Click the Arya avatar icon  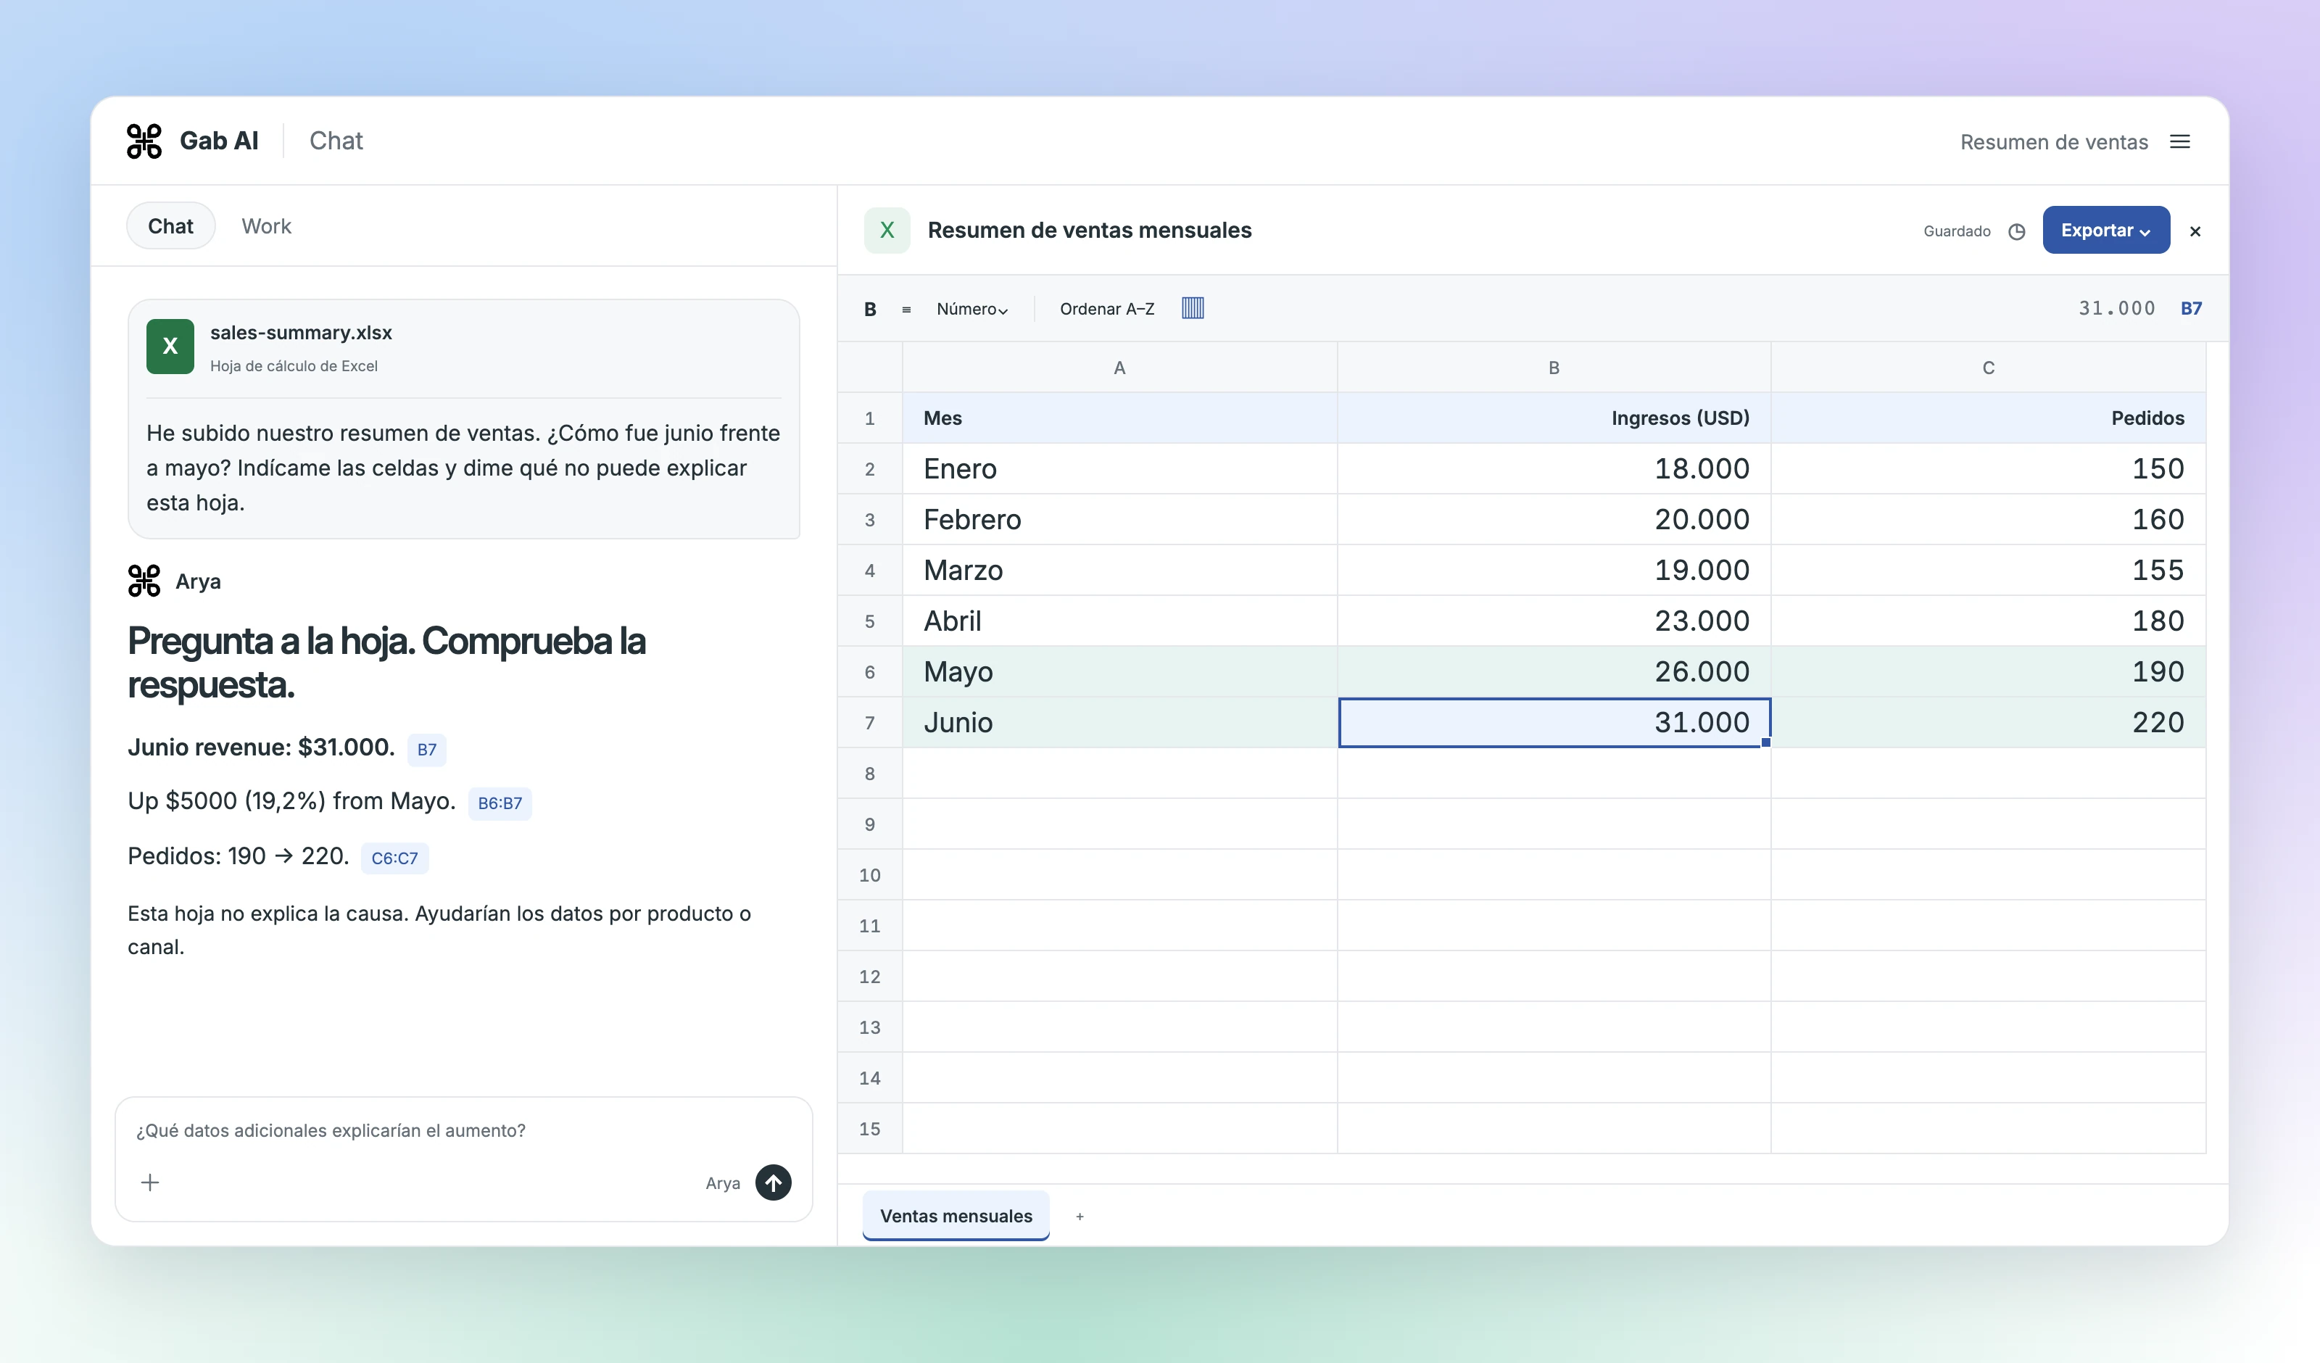(x=144, y=581)
